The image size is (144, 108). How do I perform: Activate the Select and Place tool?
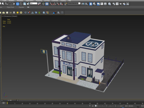[x=28, y=4]
